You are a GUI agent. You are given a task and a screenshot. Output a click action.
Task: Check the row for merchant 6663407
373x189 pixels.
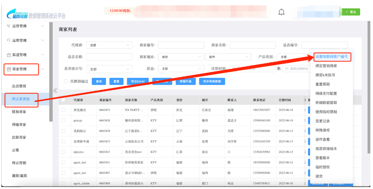(x=63, y=173)
